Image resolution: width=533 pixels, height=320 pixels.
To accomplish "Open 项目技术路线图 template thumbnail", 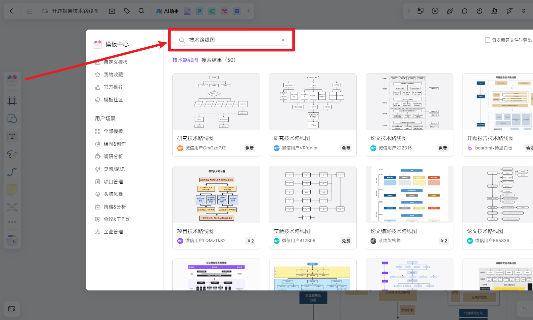I will tap(216, 194).
